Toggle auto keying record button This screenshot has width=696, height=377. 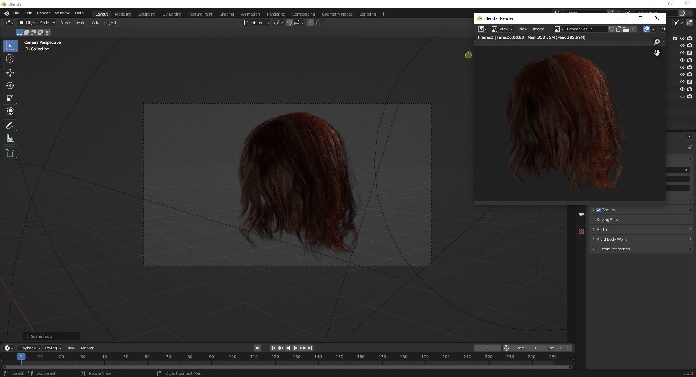click(x=257, y=348)
